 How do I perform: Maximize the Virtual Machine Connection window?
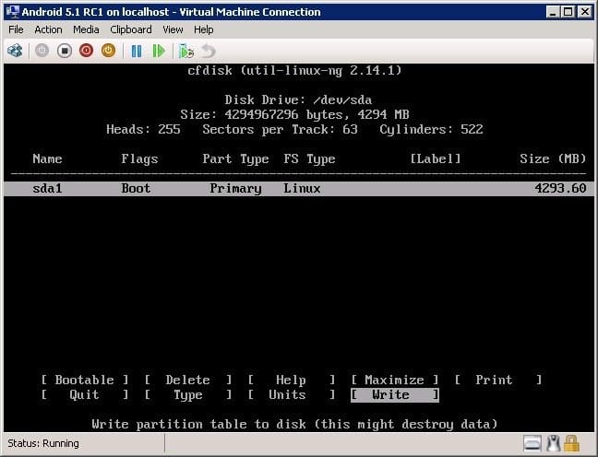(x=568, y=12)
